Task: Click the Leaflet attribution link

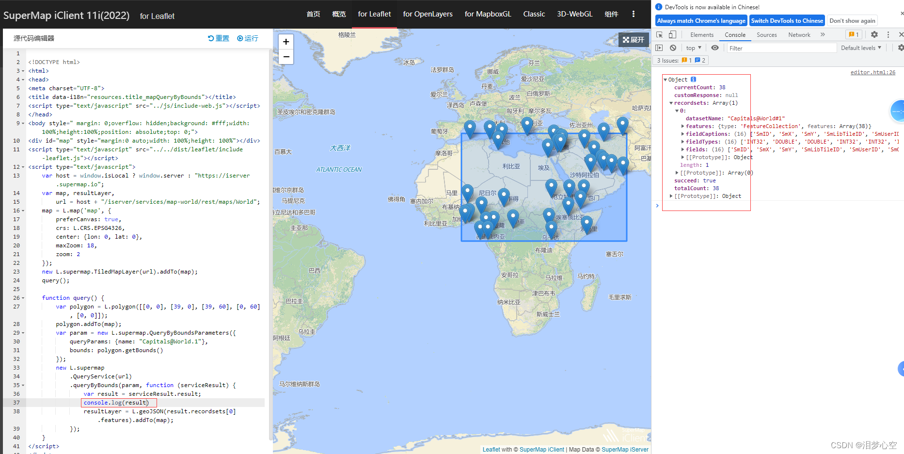Action: click(491, 450)
